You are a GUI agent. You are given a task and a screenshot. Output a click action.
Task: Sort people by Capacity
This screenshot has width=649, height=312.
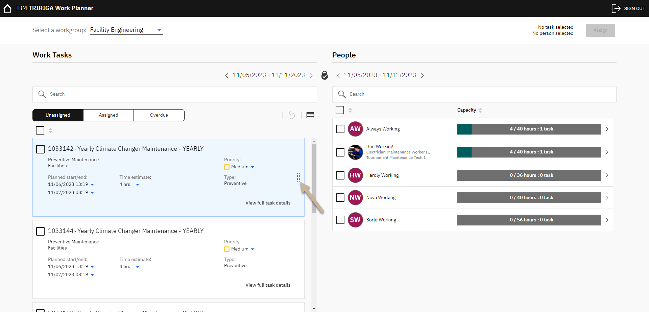480,110
